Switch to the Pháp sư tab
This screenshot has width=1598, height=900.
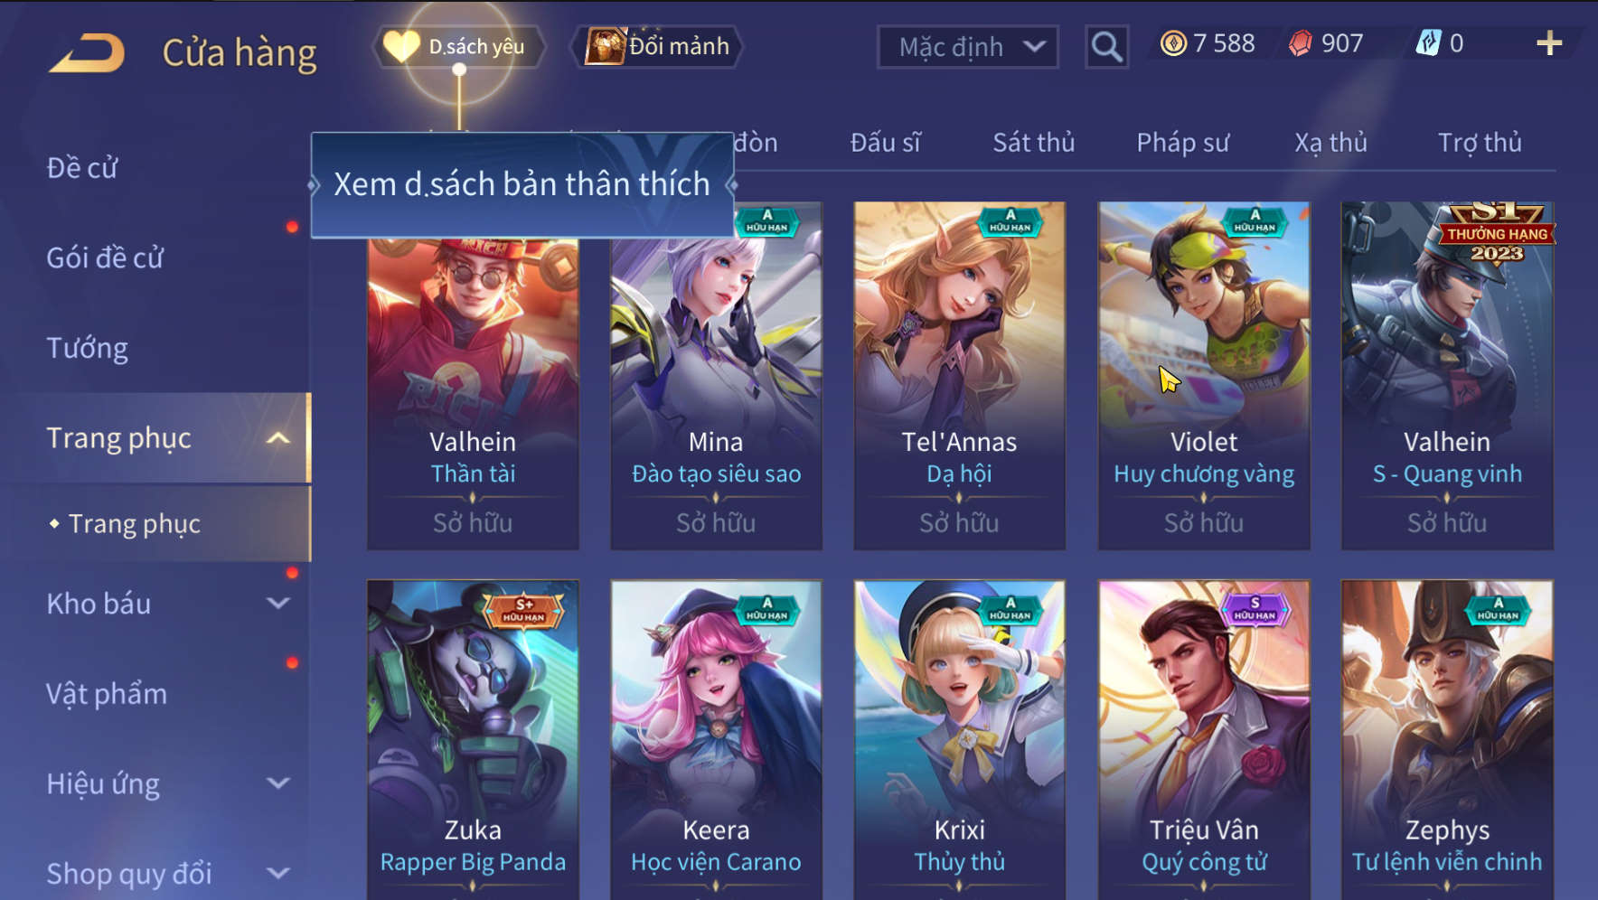(1182, 143)
